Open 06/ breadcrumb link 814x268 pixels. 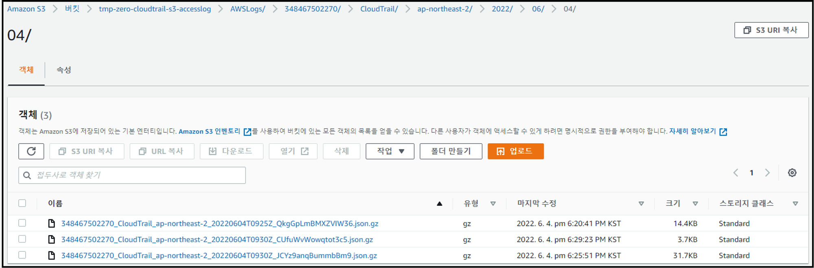click(538, 9)
